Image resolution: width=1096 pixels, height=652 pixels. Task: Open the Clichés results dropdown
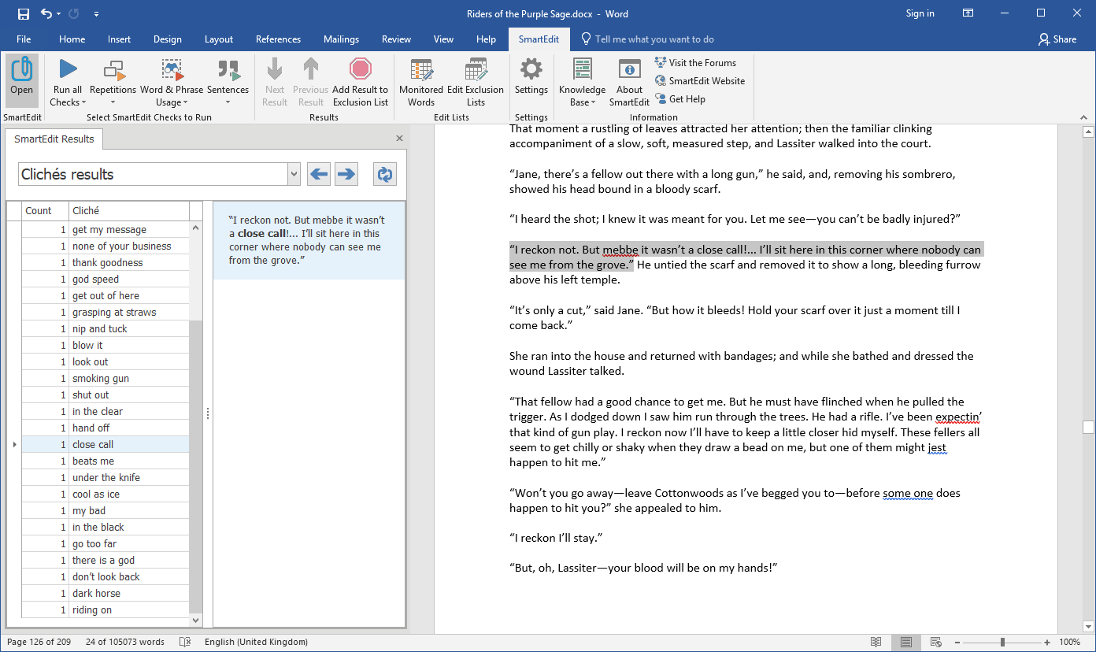click(x=293, y=173)
